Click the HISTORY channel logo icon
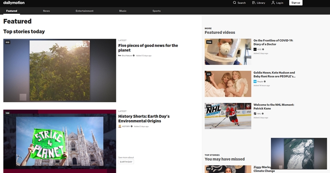 120,126
